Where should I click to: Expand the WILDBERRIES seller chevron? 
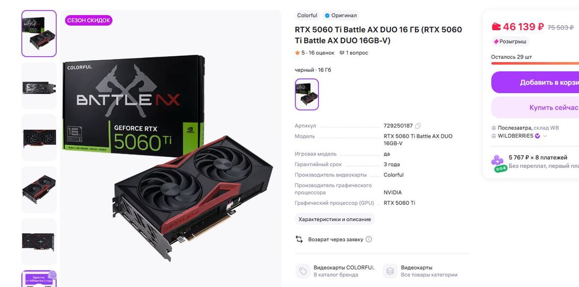[x=545, y=136]
